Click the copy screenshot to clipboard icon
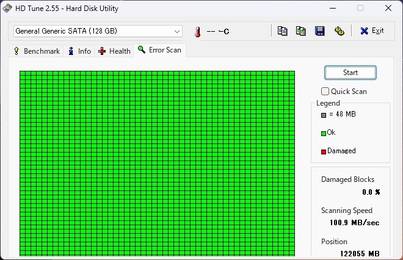This screenshot has width=403, height=260. [x=300, y=31]
